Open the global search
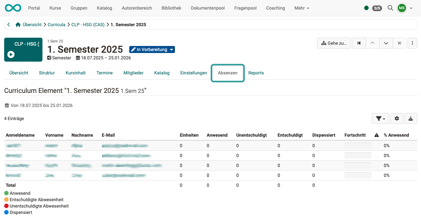 pyautogui.click(x=390, y=8)
